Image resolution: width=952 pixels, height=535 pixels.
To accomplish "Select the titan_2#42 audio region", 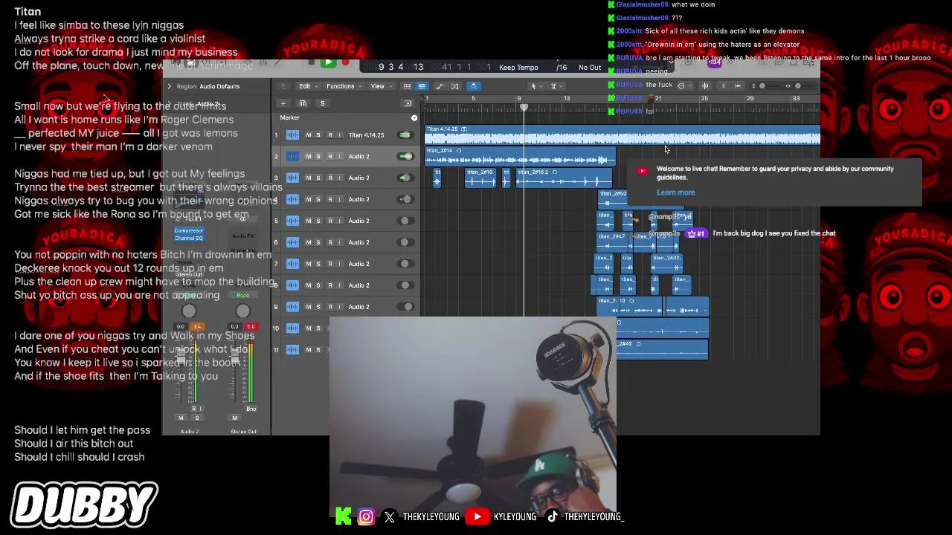I will pyautogui.click(x=662, y=350).
